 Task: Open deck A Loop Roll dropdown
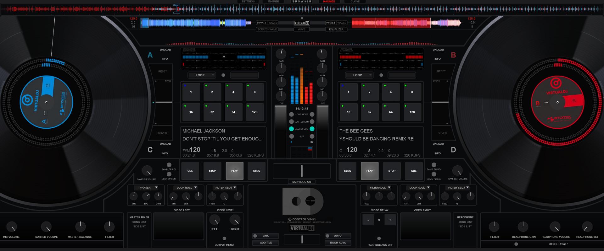tap(186, 188)
